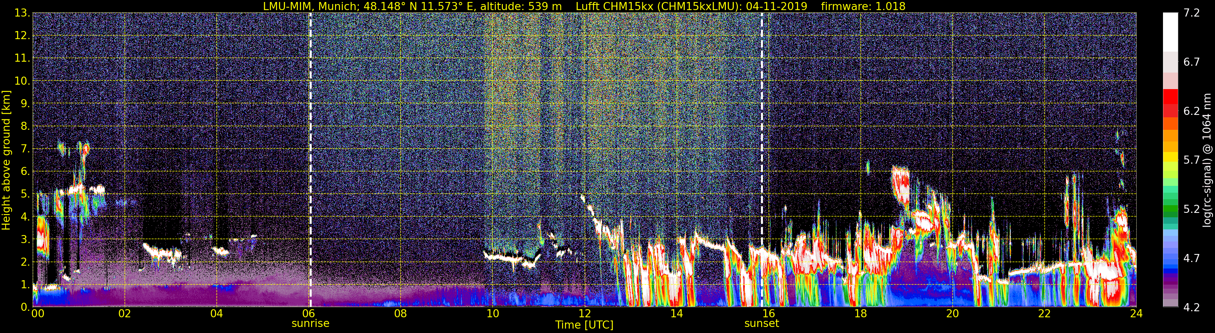
Task: Click the height tick label '3.'
Action: 25,239
